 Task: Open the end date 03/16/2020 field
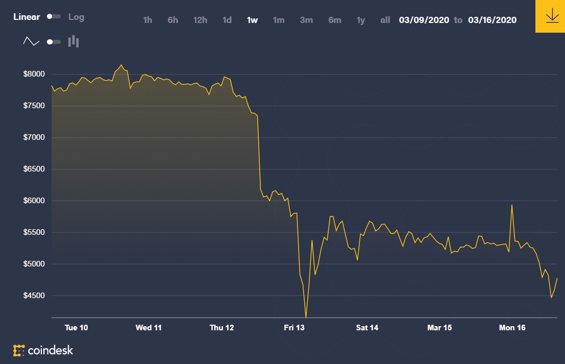[x=492, y=20]
